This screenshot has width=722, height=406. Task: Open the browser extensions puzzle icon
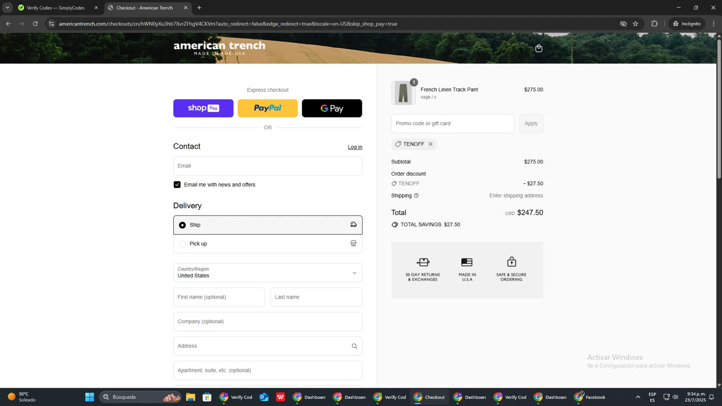pos(654,24)
